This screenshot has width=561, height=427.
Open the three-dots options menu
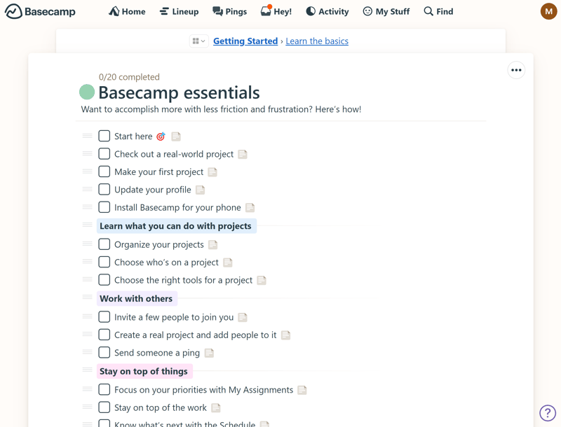click(x=516, y=70)
